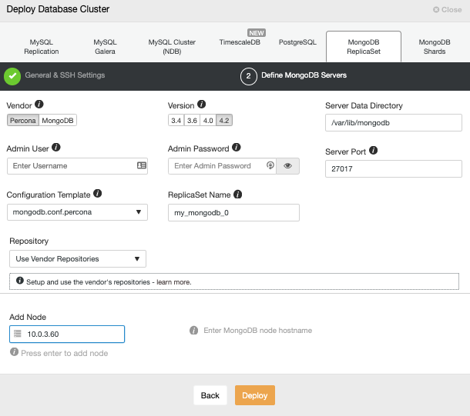The width and height of the screenshot is (470, 416).
Task: Switch to MySQL Replication tab
Action: click(42, 47)
